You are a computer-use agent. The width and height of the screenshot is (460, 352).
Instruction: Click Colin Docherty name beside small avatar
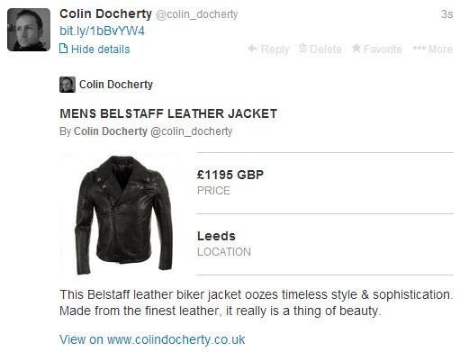[116, 85]
